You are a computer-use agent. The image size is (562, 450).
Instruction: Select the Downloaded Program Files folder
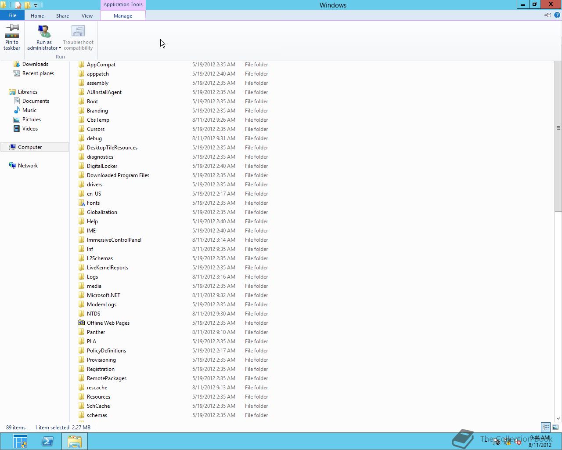click(118, 175)
